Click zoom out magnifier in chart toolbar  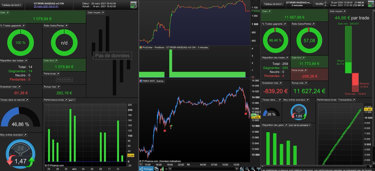(248, 169)
